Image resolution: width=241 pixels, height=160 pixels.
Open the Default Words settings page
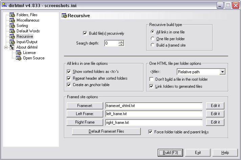click(x=28, y=31)
